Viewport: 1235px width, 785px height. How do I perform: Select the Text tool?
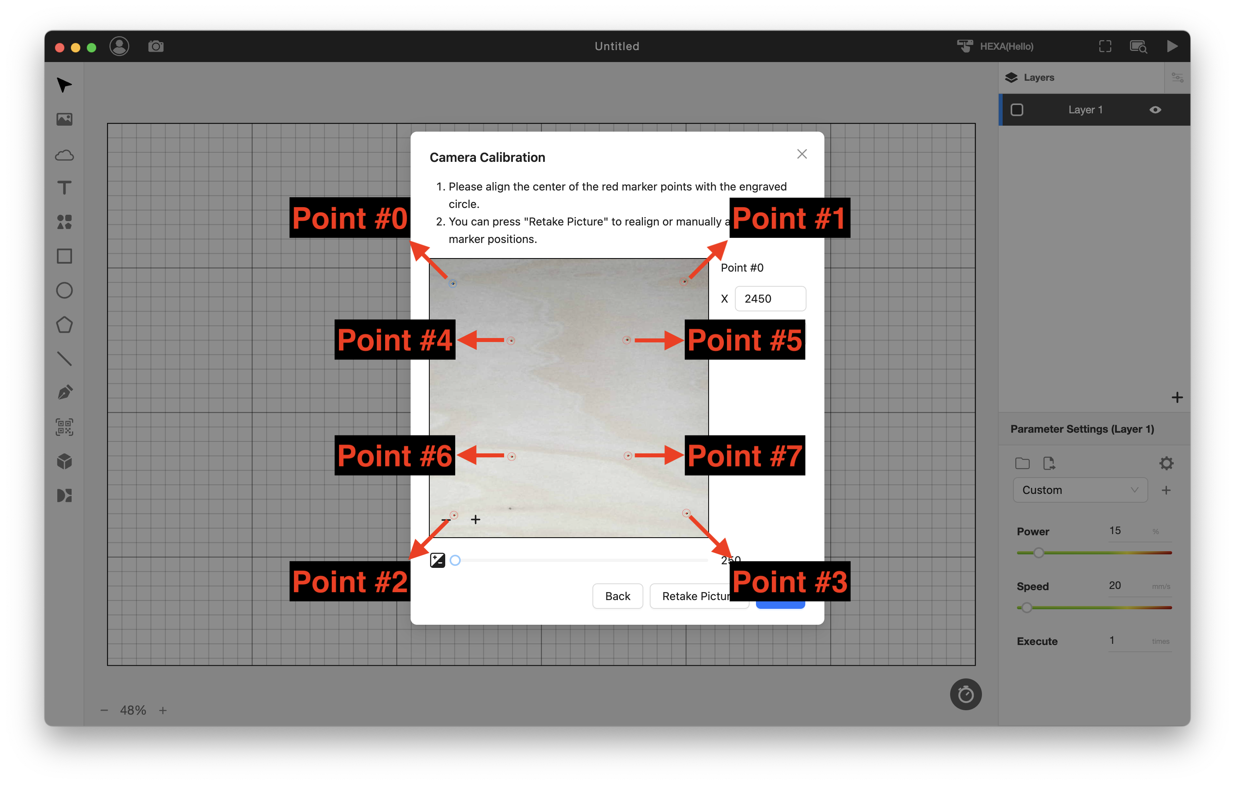click(x=64, y=188)
